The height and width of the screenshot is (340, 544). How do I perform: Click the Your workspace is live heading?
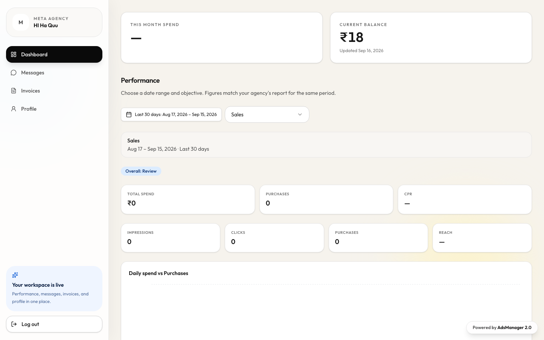click(38, 285)
